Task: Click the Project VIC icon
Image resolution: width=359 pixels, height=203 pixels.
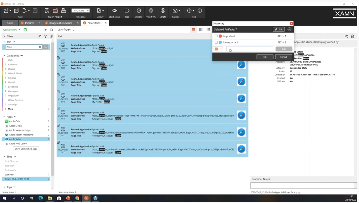Action: click(x=151, y=11)
